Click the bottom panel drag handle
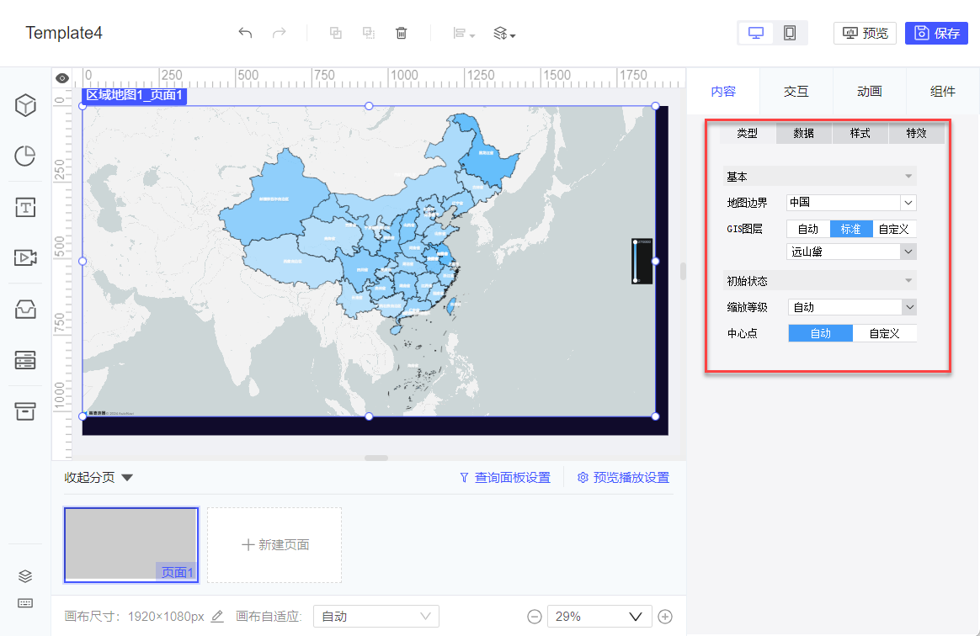This screenshot has height=636, width=980. click(376, 458)
